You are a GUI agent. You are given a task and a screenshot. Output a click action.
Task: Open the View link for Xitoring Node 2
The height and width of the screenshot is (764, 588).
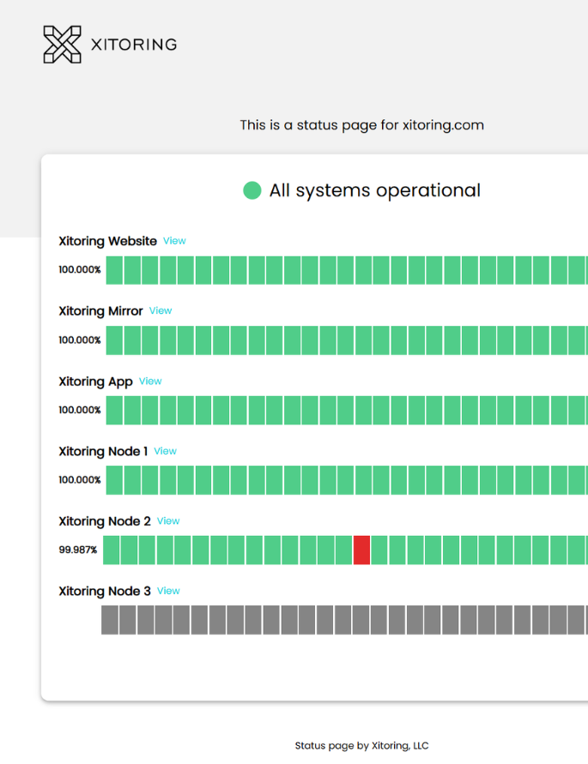coord(168,520)
